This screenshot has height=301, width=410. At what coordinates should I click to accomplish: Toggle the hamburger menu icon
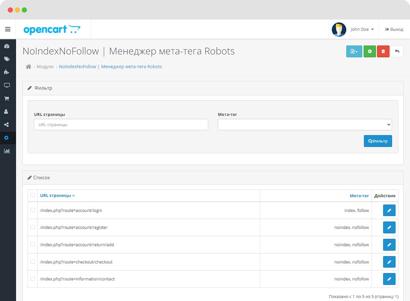(x=8, y=29)
